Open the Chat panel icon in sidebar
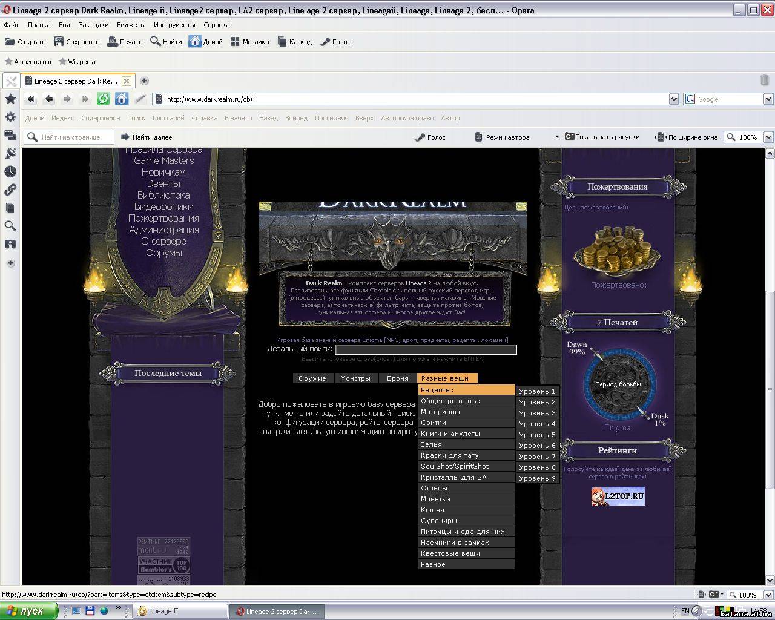Screen dimensions: 775x620 tap(10, 135)
